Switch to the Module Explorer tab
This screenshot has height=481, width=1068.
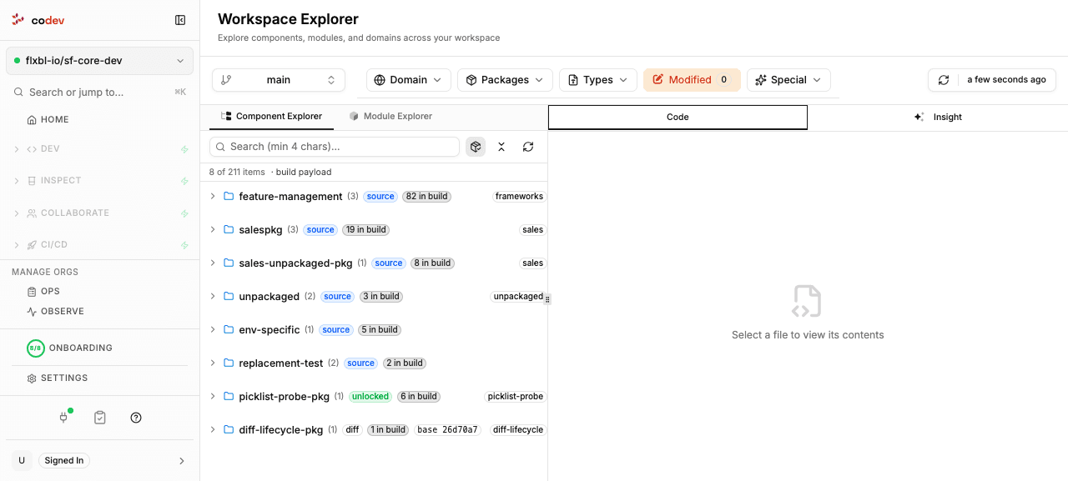click(x=390, y=117)
